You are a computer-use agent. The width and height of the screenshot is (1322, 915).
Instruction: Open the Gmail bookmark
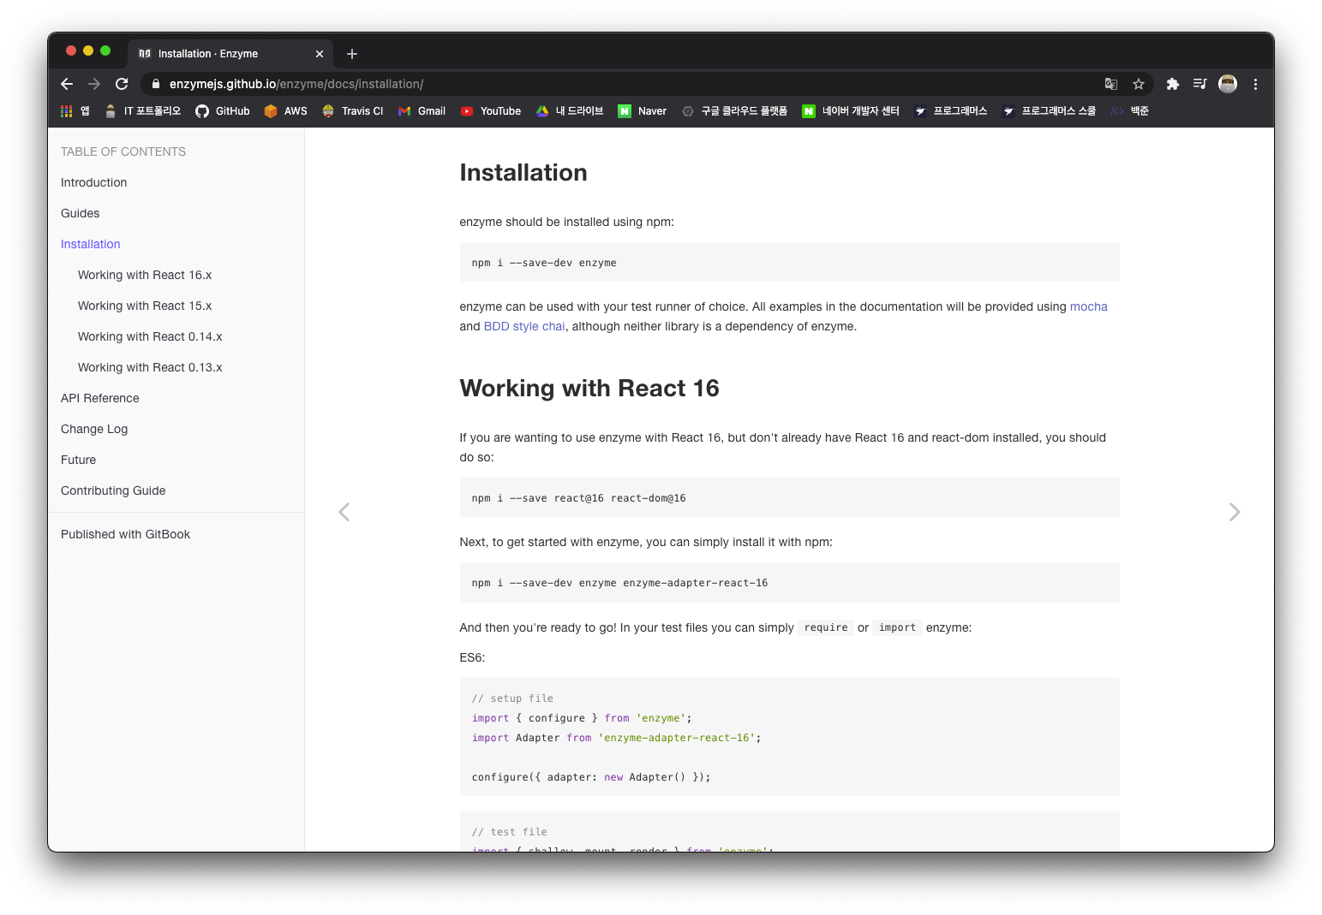[x=422, y=111]
